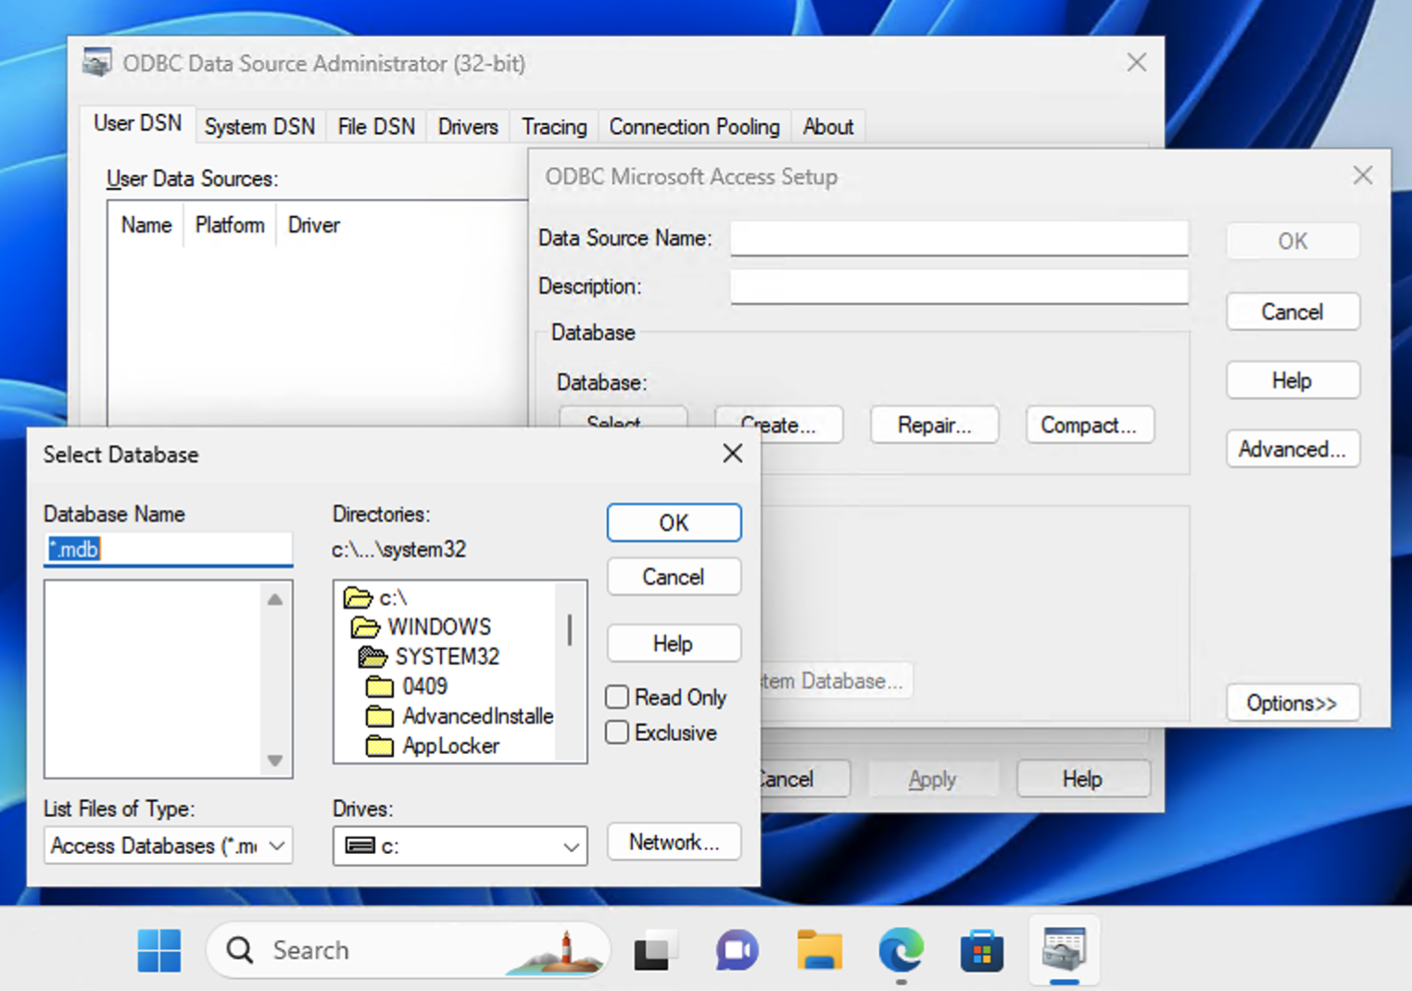Click the Network... button
This screenshot has height=991, width=1412.
point(674,842)
